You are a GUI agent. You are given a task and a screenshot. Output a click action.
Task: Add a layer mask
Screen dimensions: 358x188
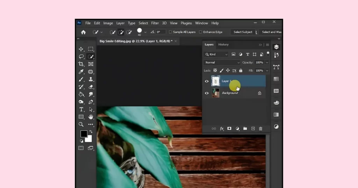229,129
